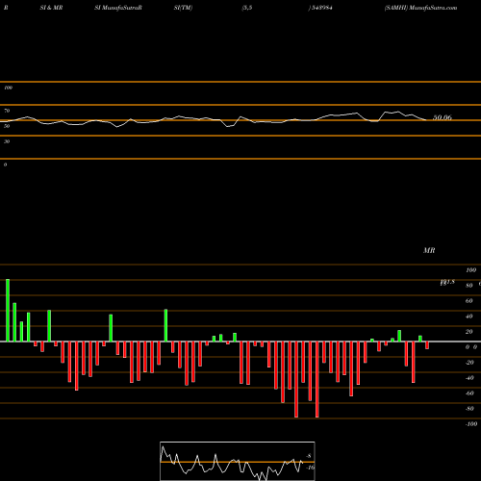This screenshot has height=481, width=481.
Task: Click the MR axis label '60'
Action: (468, 301)
